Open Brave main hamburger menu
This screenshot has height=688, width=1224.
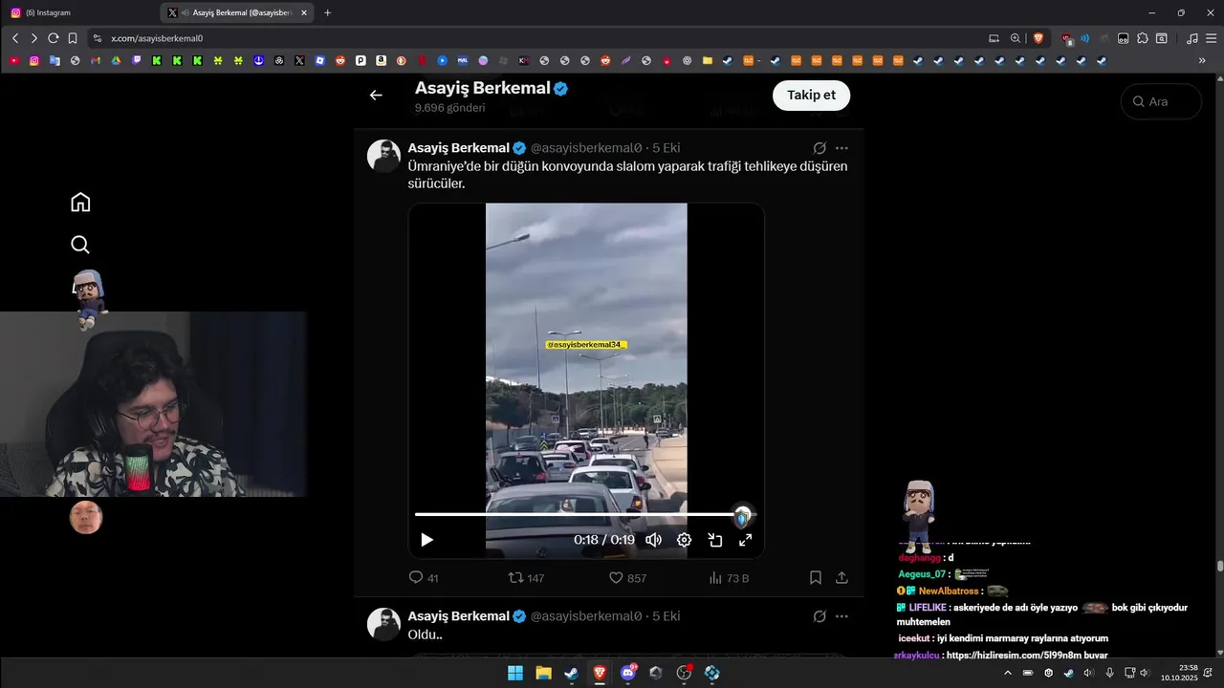(1211, 38)
